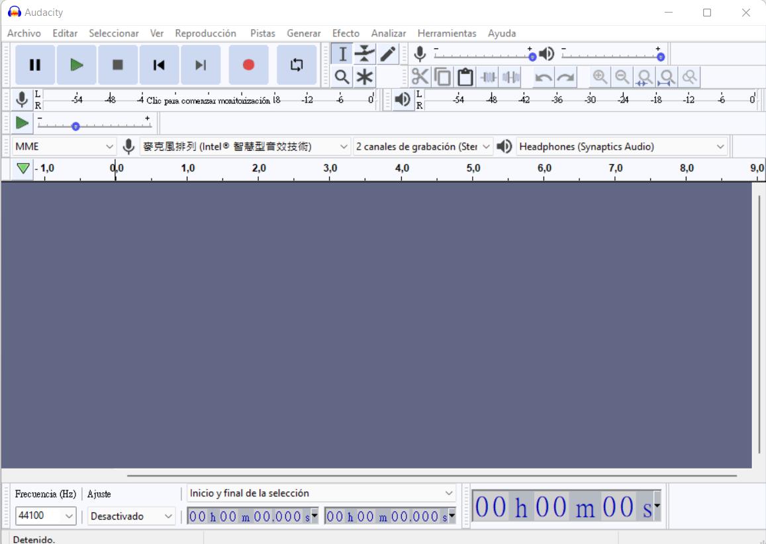Open the Ajuste Desactivado snap dropdown
This screenshot has width=766, height=544.
131,516
